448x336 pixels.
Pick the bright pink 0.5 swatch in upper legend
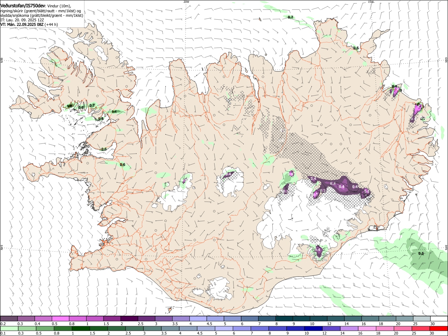(x=61, y=319)
